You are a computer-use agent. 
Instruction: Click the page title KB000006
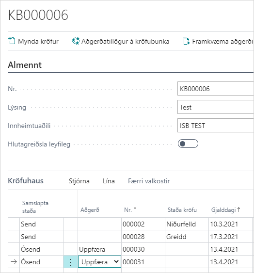tap(38, 15)
